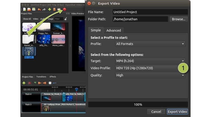Jump to the previous marker
The height and width of the screenshot is (117, 209).
(x=40, y=83)
